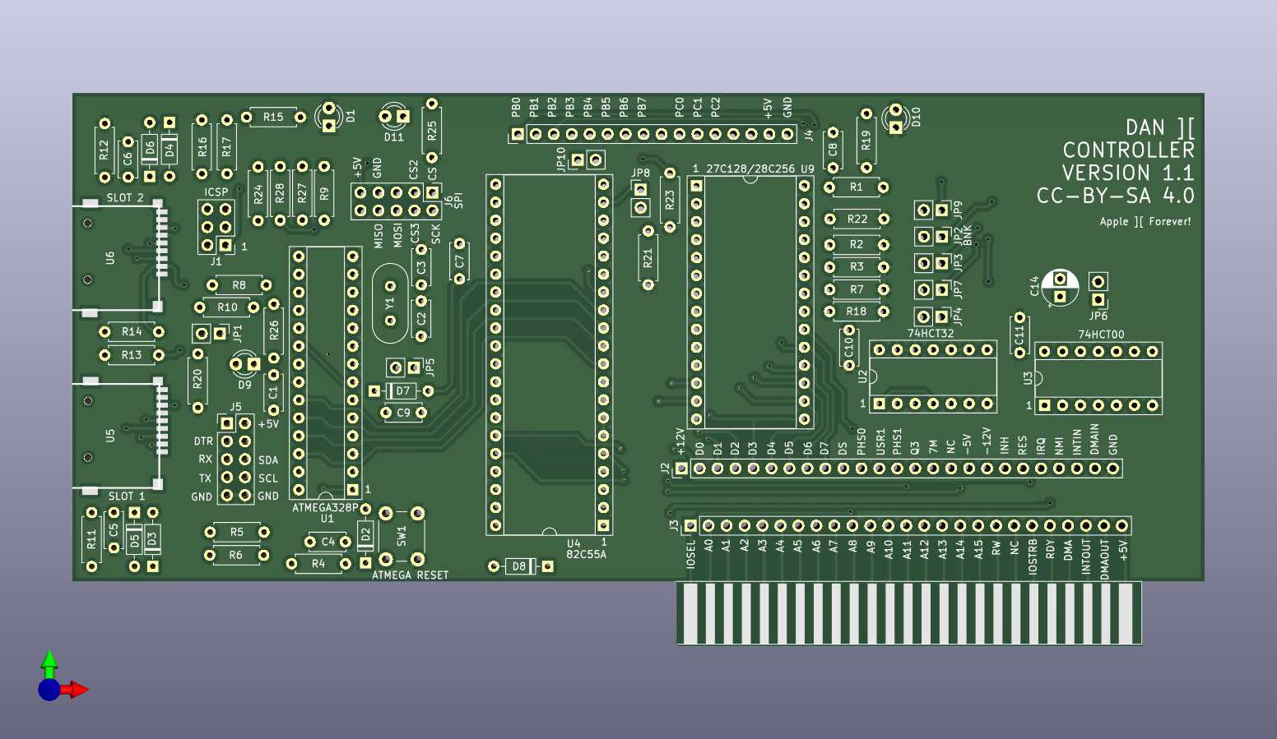Click the XYZ axis orientation gizmo
This screenshot has width=1277, height=739.
pos(63,677)
